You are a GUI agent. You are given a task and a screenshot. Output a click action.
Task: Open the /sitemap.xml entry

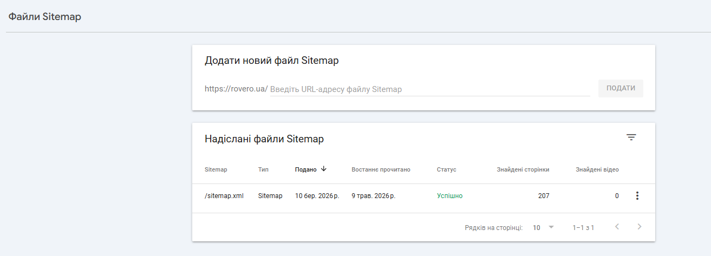click(224, 196)
